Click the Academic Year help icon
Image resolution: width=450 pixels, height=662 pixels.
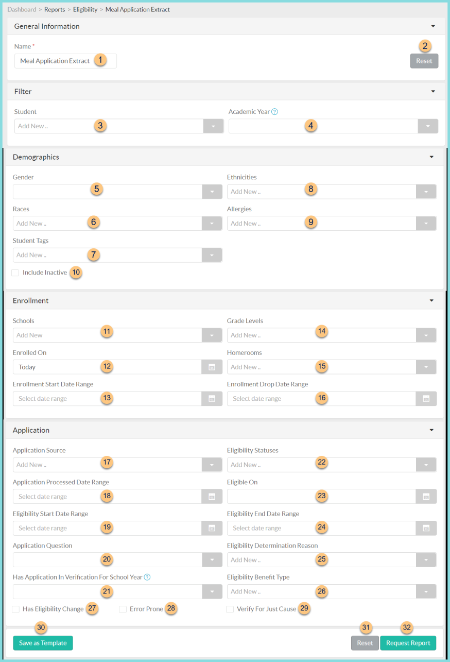[x=275, y=111]
